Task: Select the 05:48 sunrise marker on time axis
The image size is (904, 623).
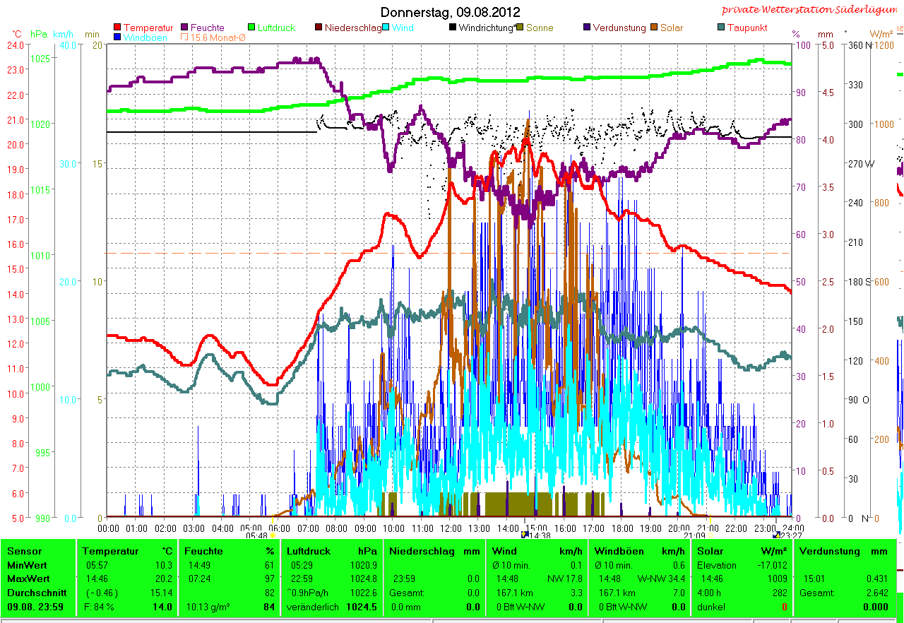Action: 257,536
